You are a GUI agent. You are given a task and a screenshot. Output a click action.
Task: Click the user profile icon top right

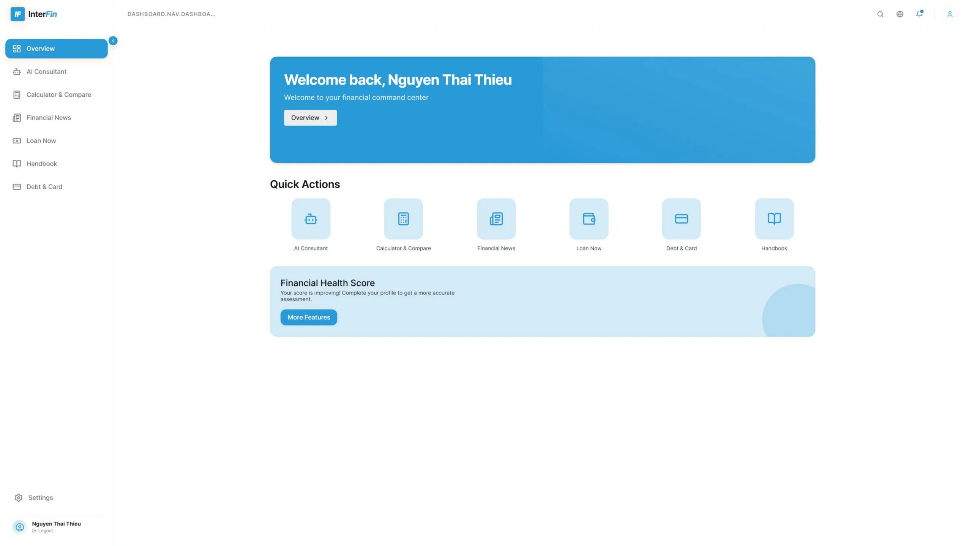click(950, 14)
